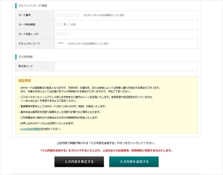The height and width of the screenshot is (175, 223).
Task: Click the 注意事項 heading
Action: (24, 81)
